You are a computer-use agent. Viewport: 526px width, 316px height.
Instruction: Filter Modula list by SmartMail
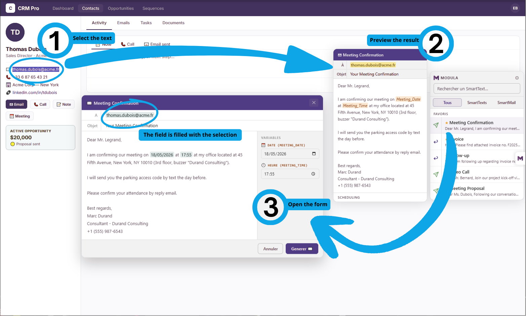pyautogui.click(x=507, y=103)
